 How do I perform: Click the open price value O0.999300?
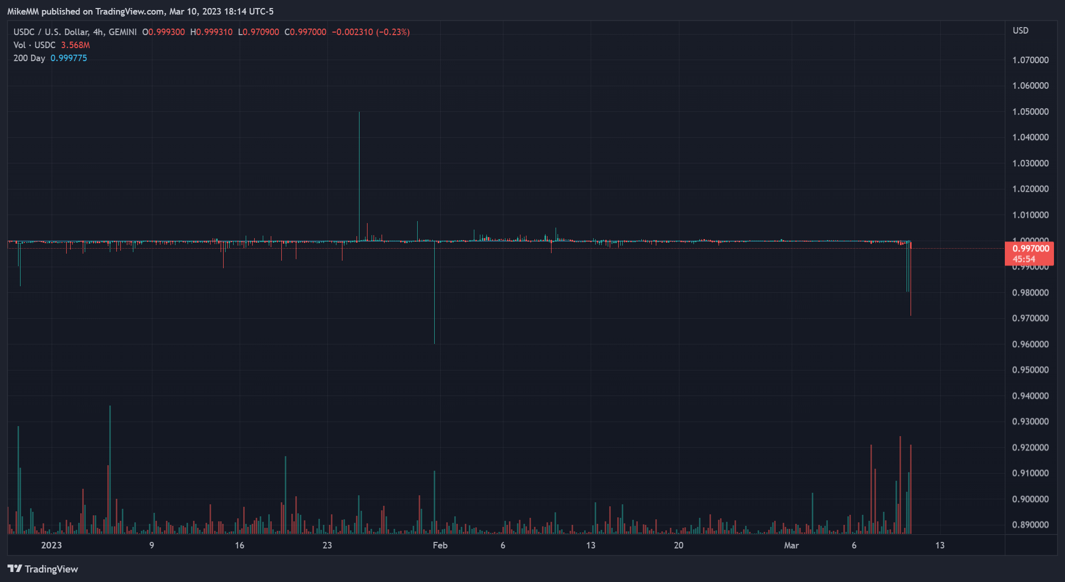coord(163,32)
